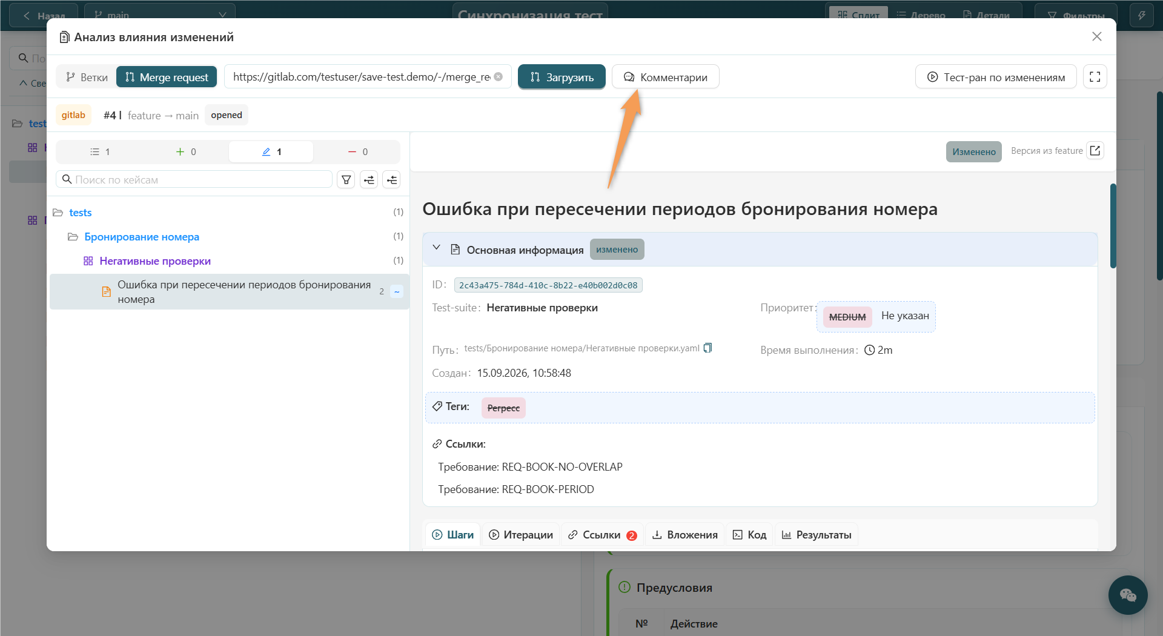Click the Регресс tag
The width and height of the screenshot is (1163, 636).
(503, 408)
